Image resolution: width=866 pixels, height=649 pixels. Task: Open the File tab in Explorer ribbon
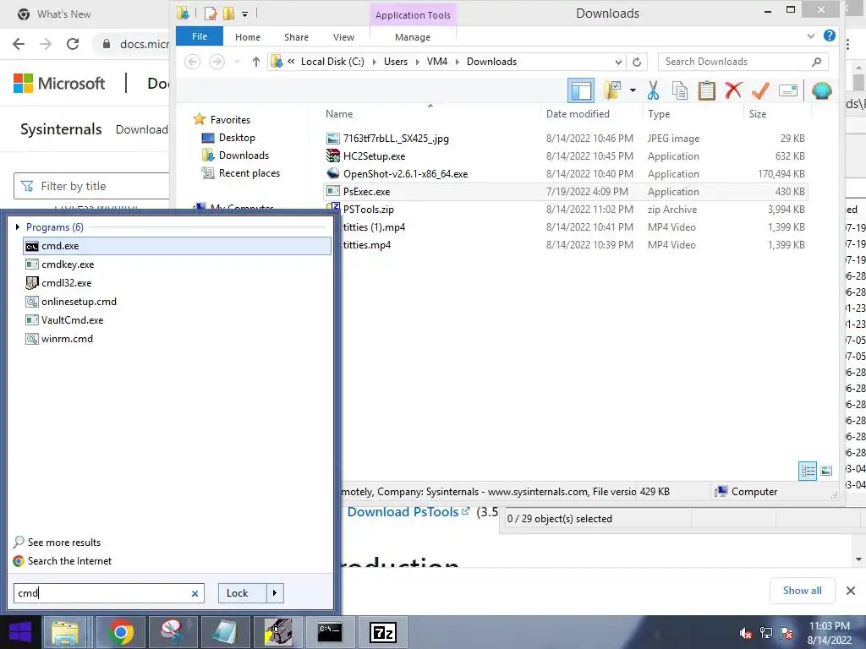(200, 36)
